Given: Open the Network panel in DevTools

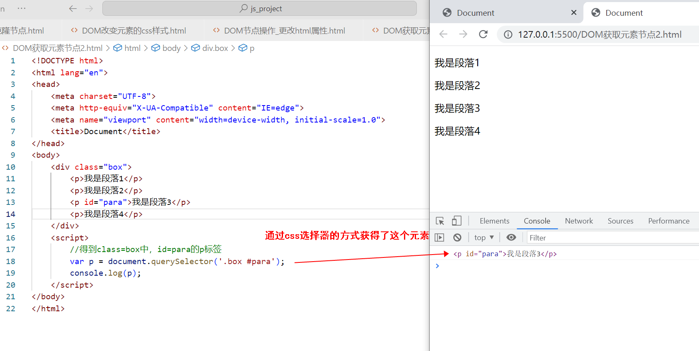Looking at the screenshot, I should coord(579,221).
